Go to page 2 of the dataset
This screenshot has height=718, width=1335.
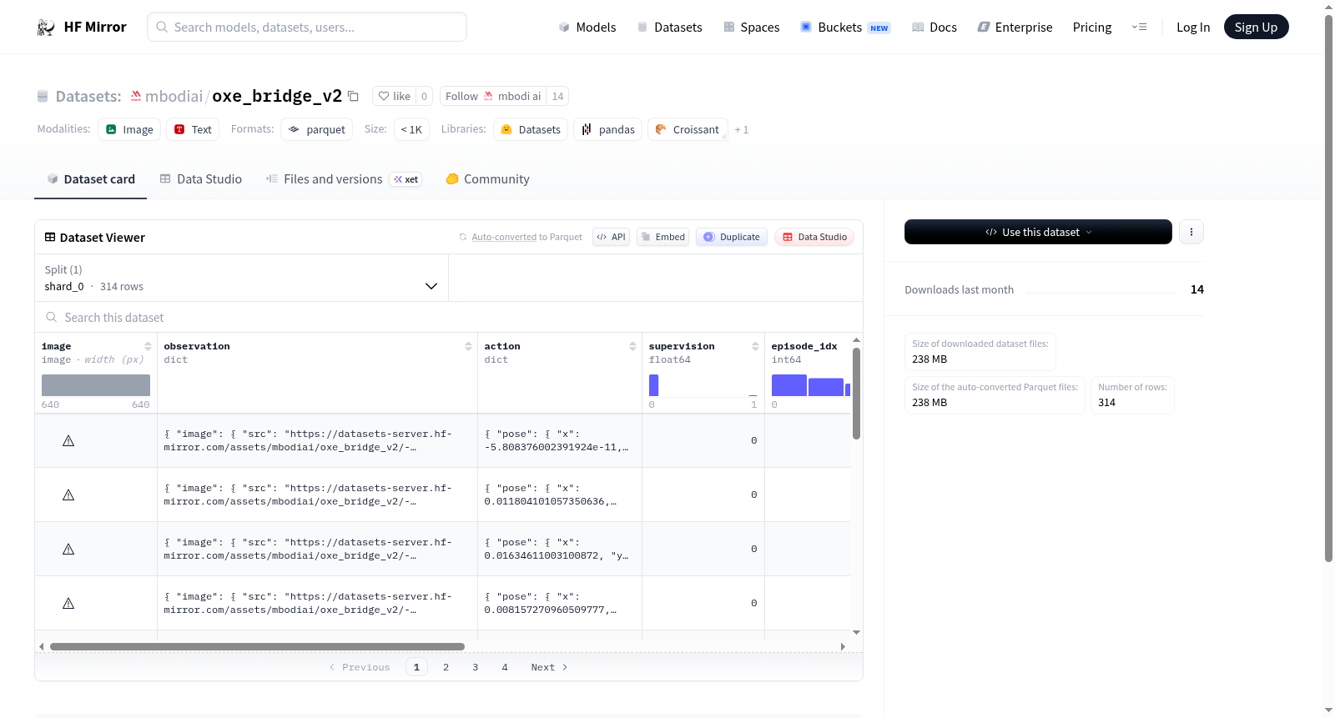446,667
